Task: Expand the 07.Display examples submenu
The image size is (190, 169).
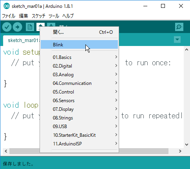Action: (79, 109)
